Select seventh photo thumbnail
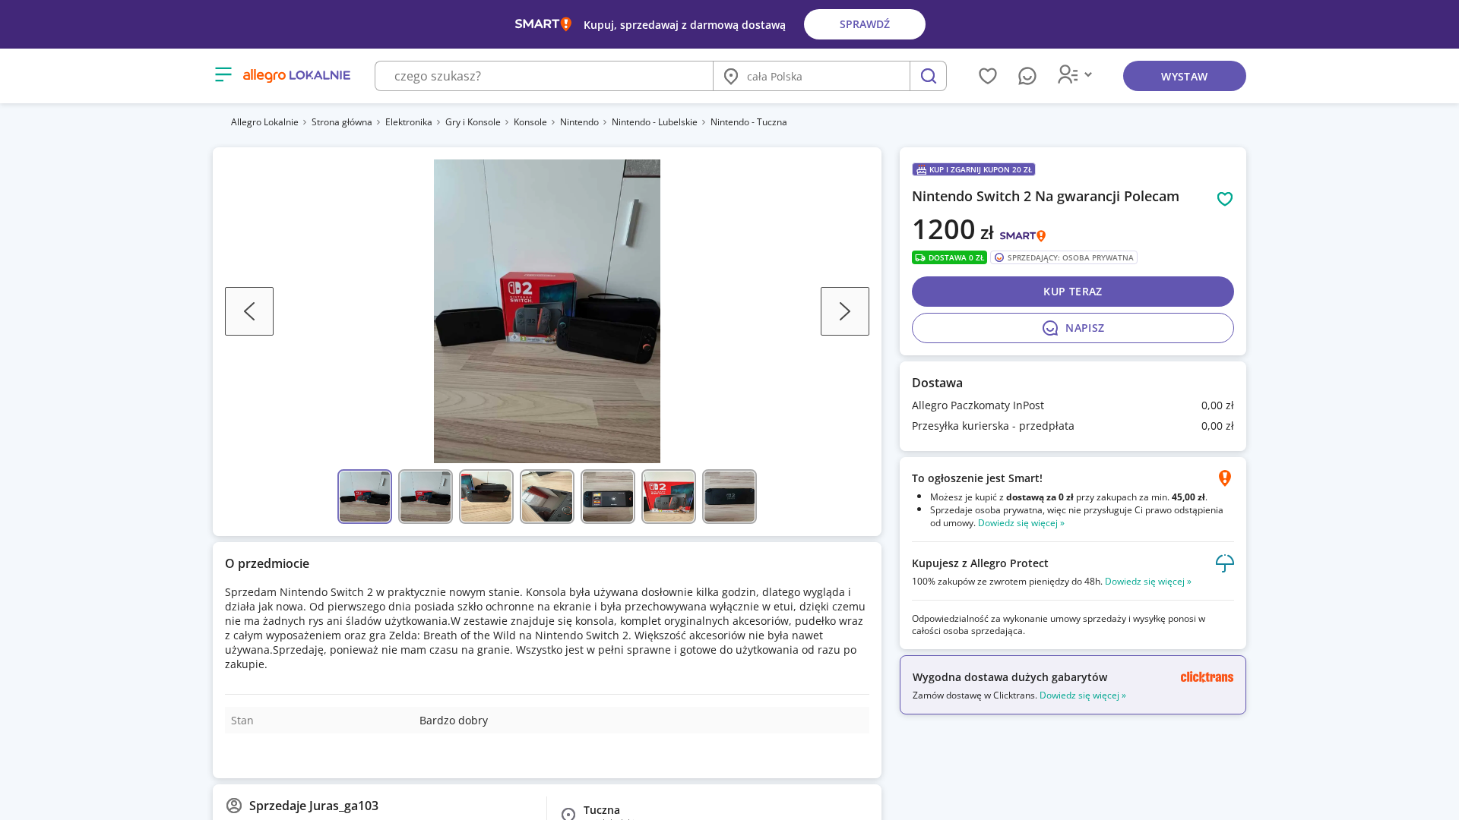1459x820 pixels. (729, 497)
